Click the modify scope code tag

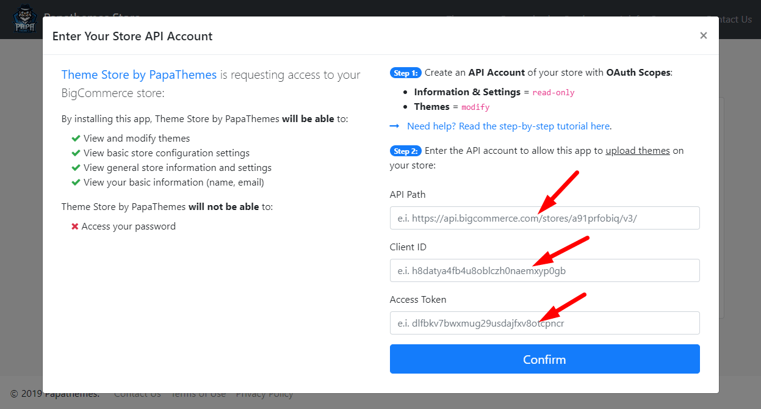[x=475, y=107]
